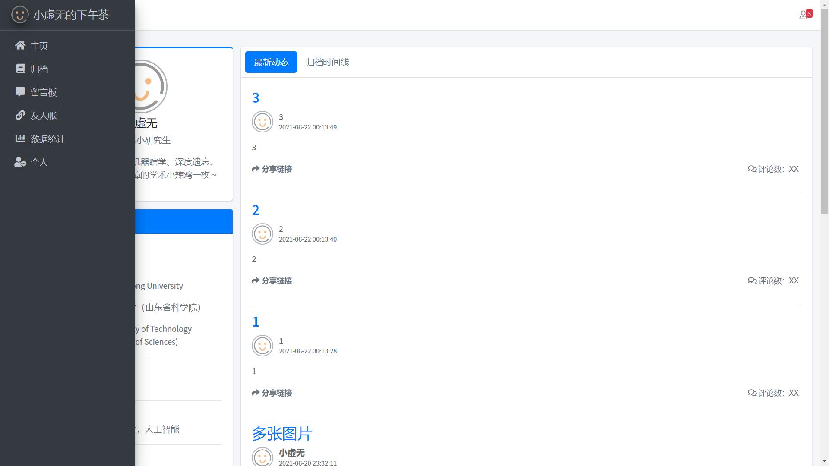Viewport: 829px width, 466px height.
Task: Click the chain link icon beside 友人帐
Action: (20, 115)
